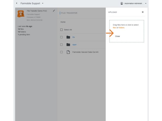The height and width of the screenshot is (121, 162).
Task: Tick the checkbox for Rx folder
Action: coord(61,37)
